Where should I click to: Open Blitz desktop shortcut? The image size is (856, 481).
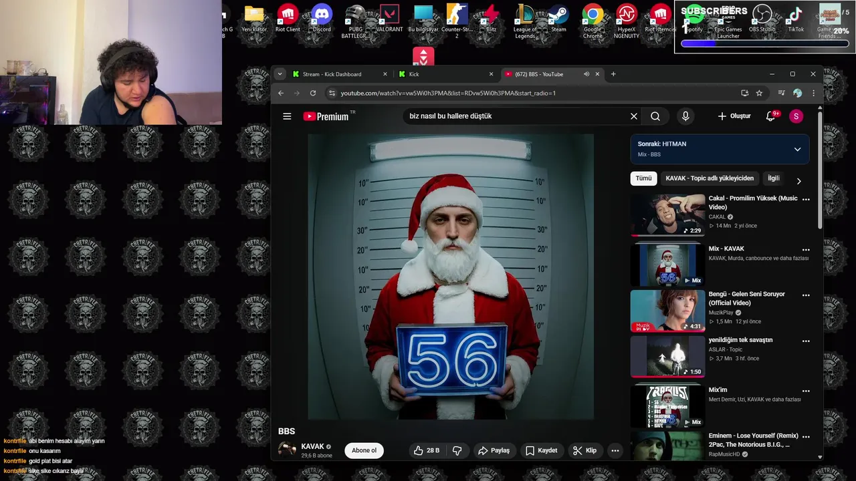492,19
